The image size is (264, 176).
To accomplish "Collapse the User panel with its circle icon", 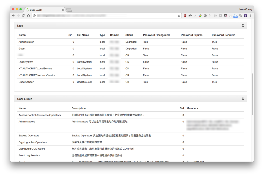I will pos(243,25).
